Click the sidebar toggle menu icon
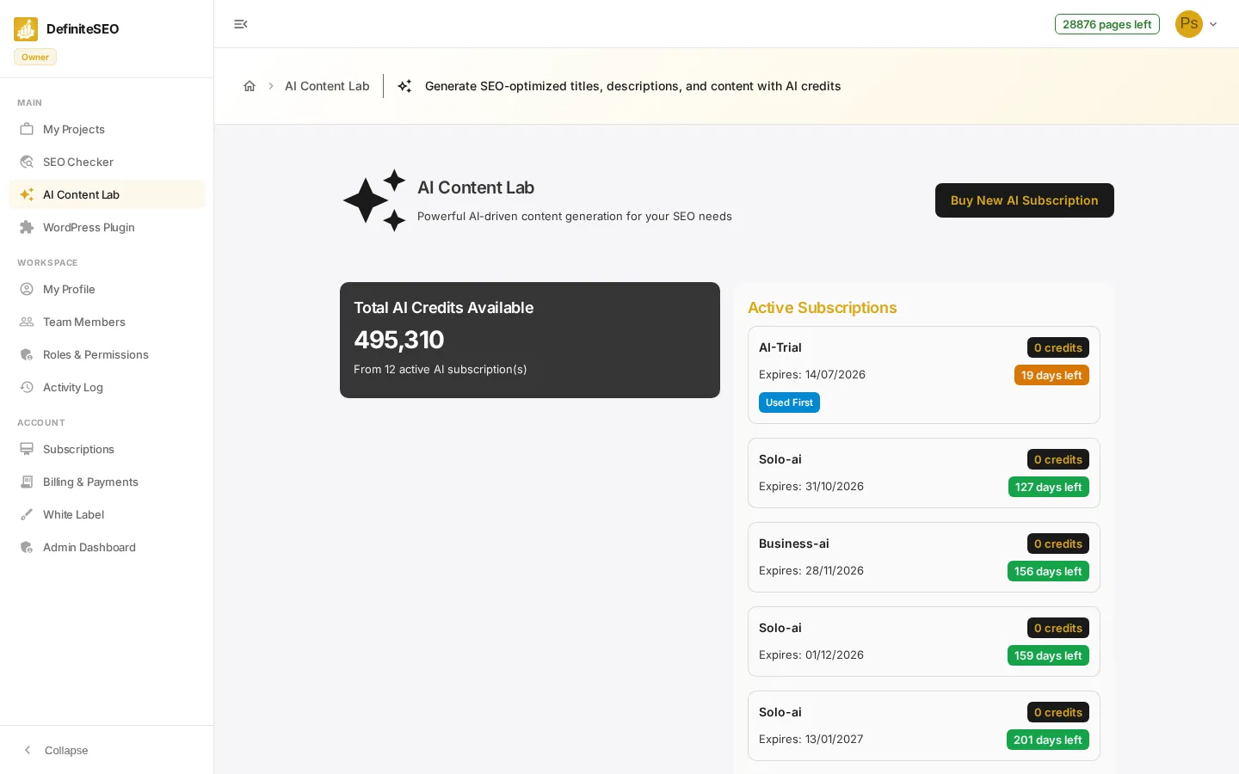Viewport: 1239px width, 774px height. (241, 24)
